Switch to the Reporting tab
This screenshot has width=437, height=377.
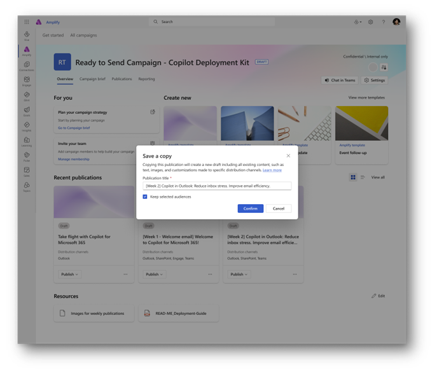point(146,79)
